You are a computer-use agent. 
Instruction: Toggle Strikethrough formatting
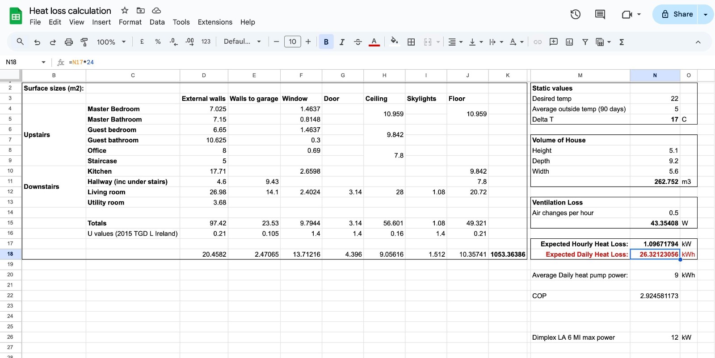(357, 42)
